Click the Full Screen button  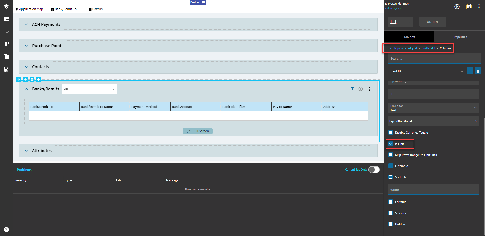(x=198, y=131)
